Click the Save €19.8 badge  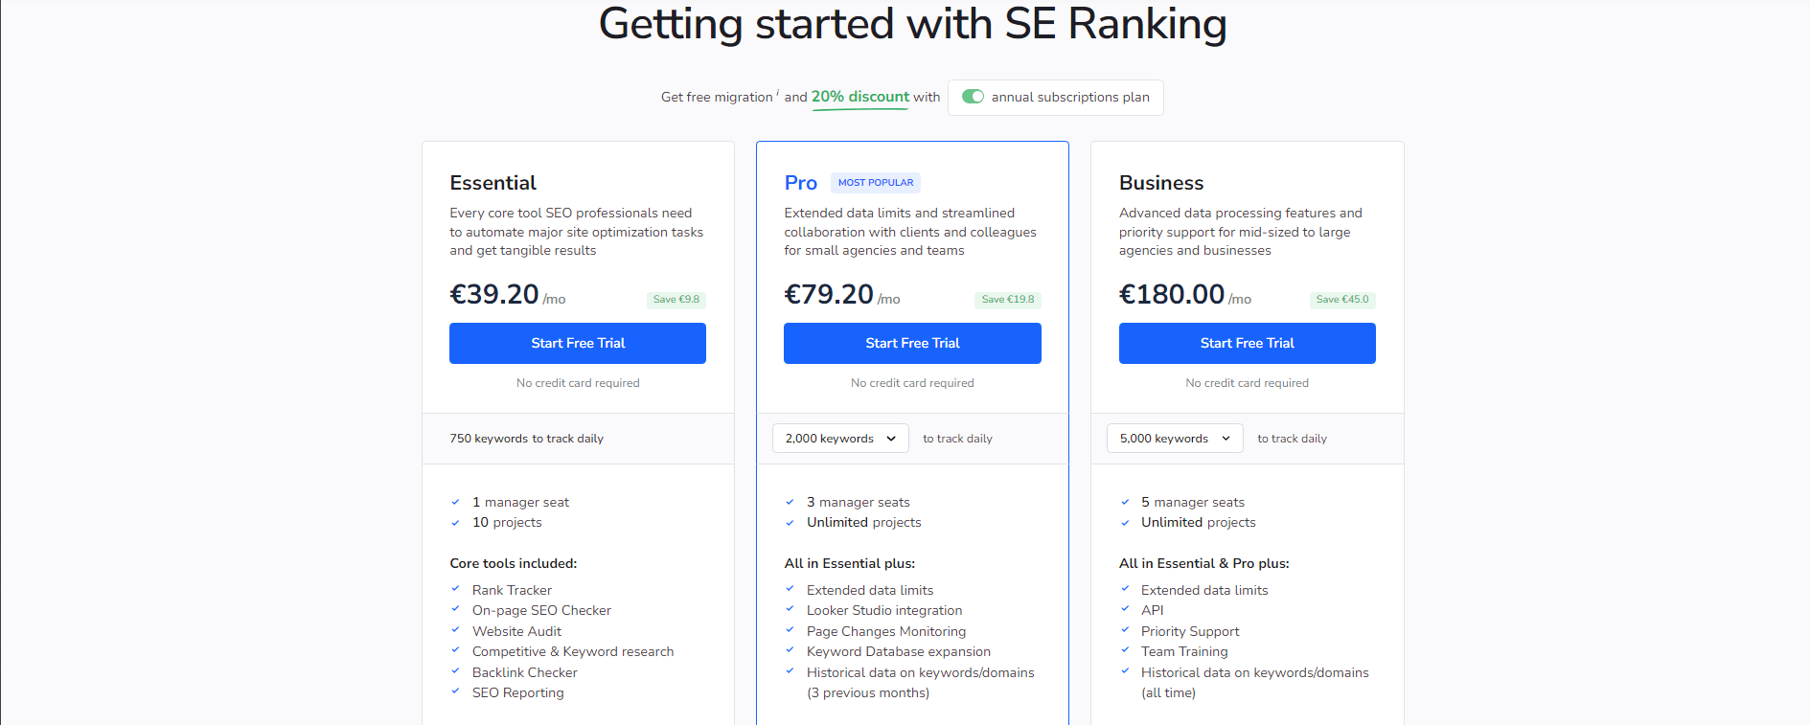[x=1008, y=300]
